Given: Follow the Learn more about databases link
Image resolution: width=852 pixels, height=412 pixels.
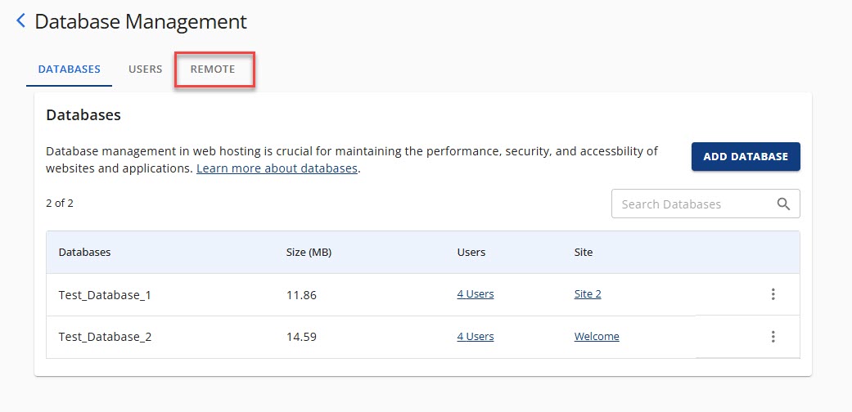Looking at the screenshot, I should pos(277,168).
